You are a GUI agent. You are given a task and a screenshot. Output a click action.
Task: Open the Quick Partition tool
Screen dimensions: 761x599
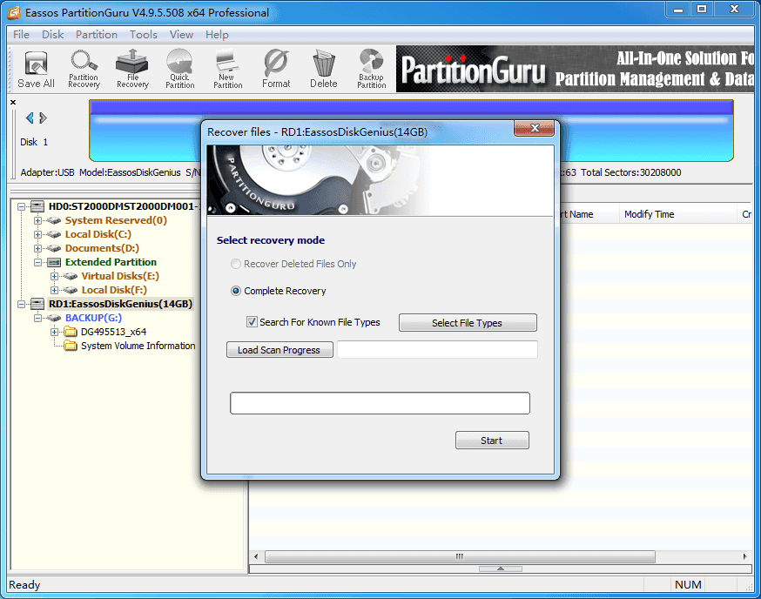pyautogui.click(x=179, y=70)
